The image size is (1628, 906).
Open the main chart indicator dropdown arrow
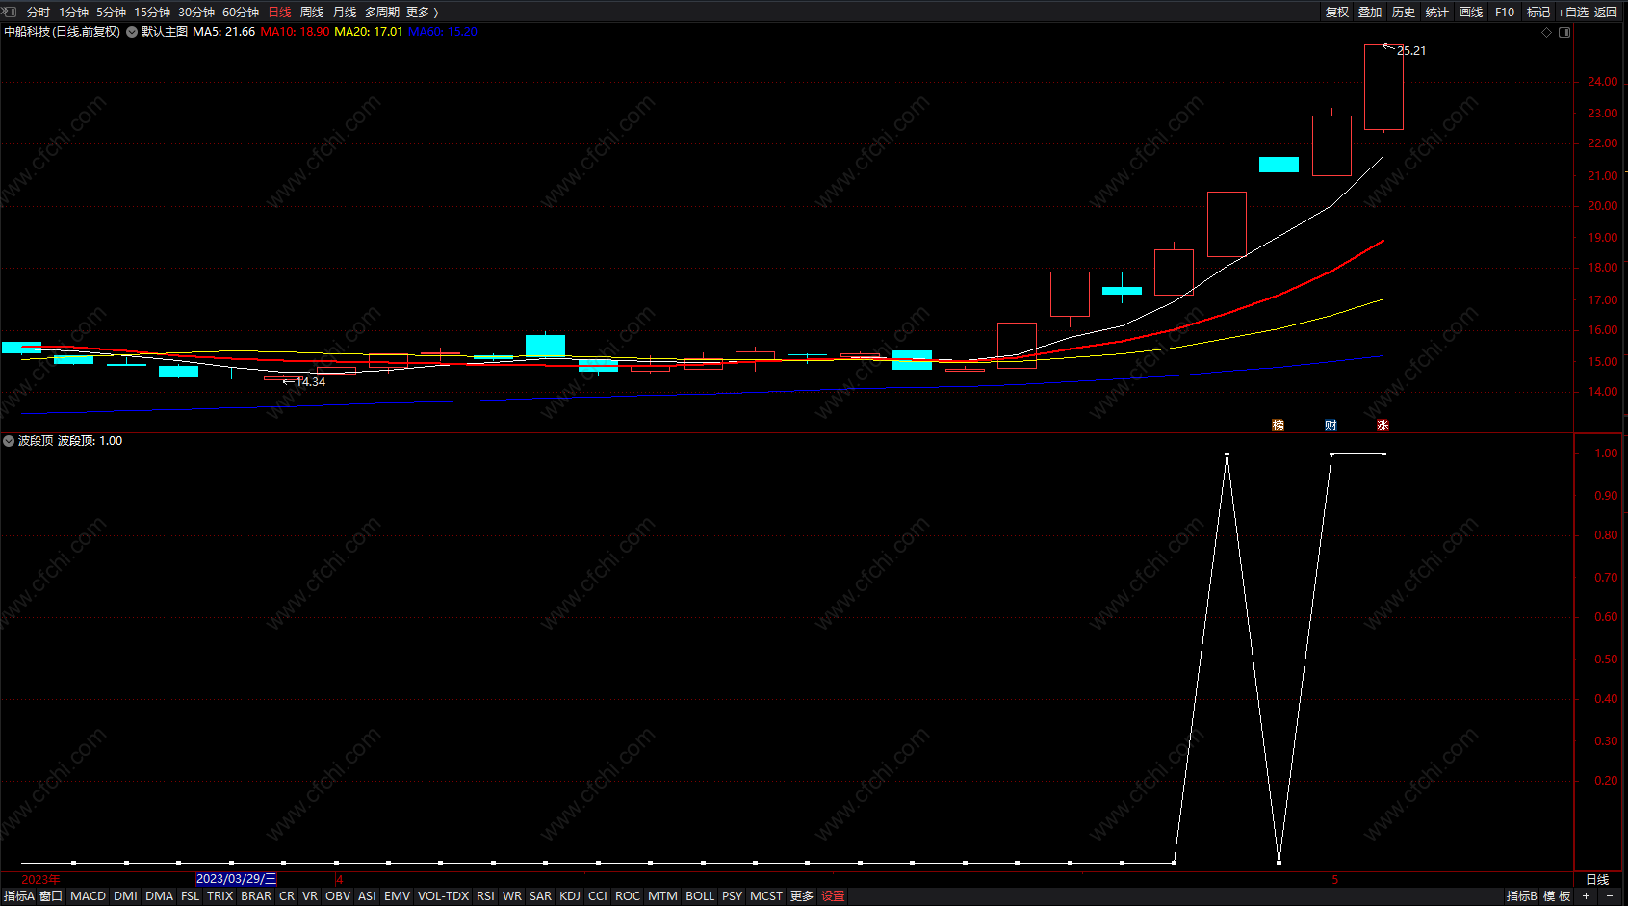pyautogui.click(x=132, y=32)
